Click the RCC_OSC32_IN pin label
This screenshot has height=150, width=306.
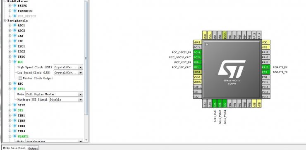(x=181, y=52)
